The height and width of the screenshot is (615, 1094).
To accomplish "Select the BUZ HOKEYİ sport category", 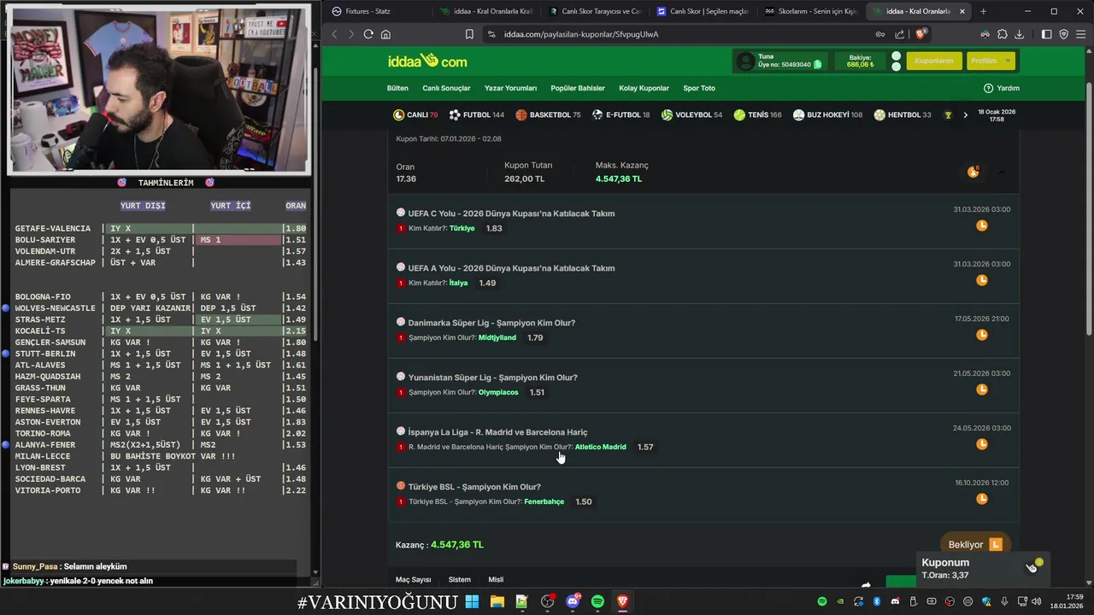I will click(827, 114).
